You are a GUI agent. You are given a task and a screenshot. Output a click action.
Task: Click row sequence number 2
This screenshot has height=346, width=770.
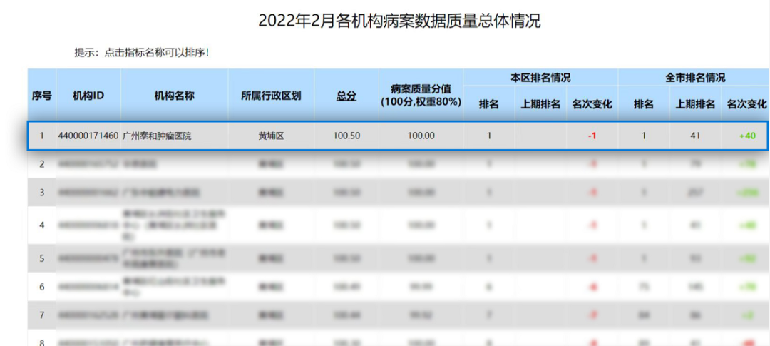click(42, 163)
